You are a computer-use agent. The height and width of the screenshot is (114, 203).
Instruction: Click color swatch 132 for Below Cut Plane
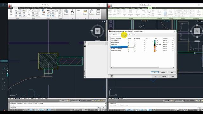coord(154,41)
